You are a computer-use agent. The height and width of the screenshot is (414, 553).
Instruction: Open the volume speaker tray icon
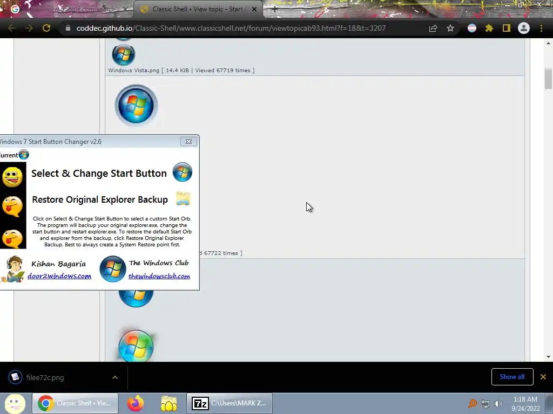click(498, 404)
